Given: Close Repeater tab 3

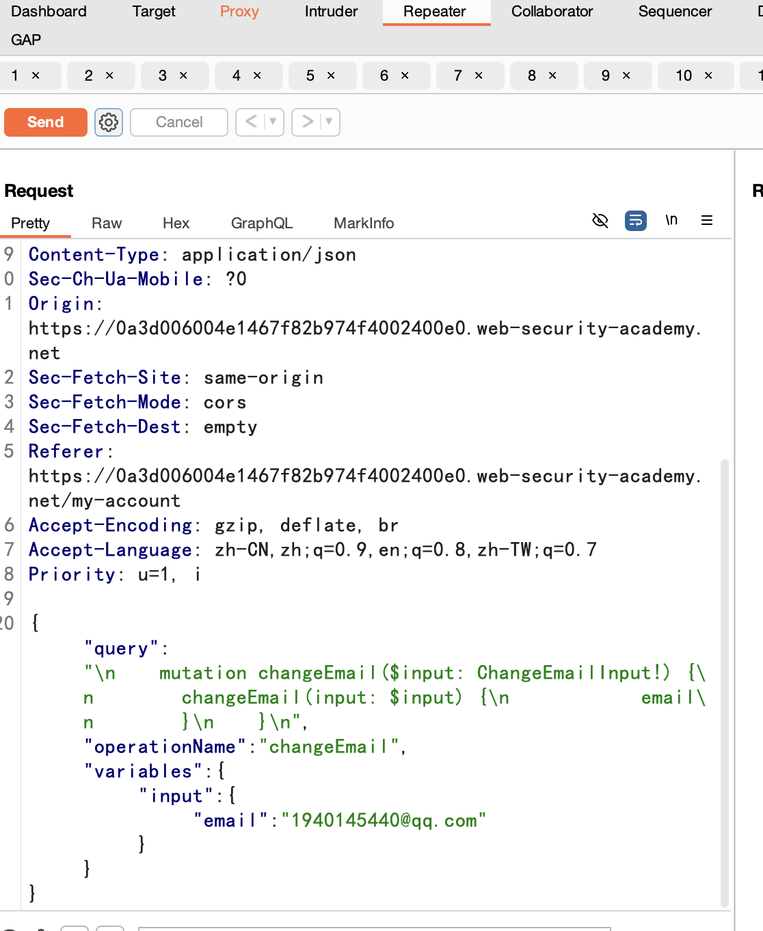Looking at the screenshot, I should pos(183,76).
